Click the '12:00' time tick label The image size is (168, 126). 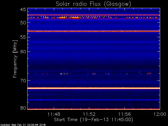point(160,114)
